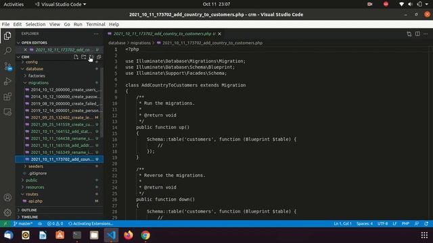Image resolution: width=433 pixels, height=243 pixels.
Task: Switch git branch master in status bar
Action: point(22,223)
